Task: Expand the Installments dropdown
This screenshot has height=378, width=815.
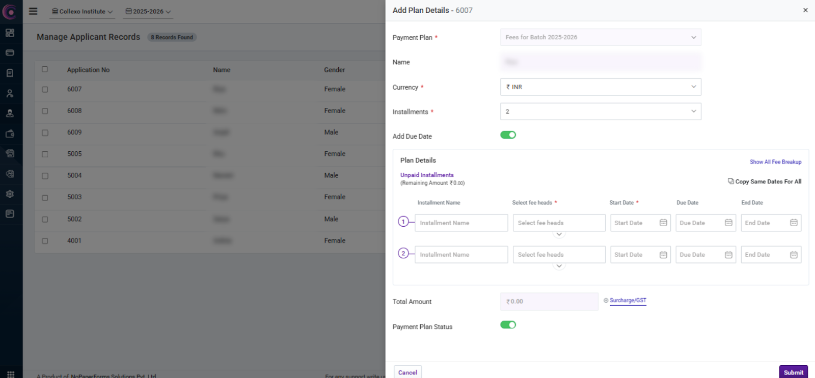Action: (601, 112)
